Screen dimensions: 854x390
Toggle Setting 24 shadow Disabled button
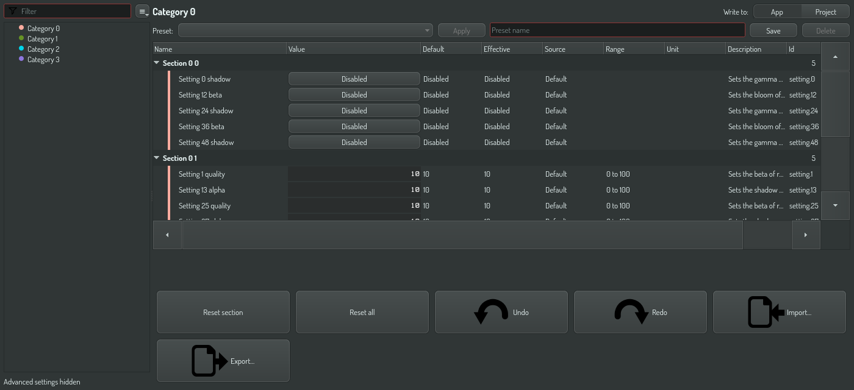pyautogui.click(x=354, y=110)
